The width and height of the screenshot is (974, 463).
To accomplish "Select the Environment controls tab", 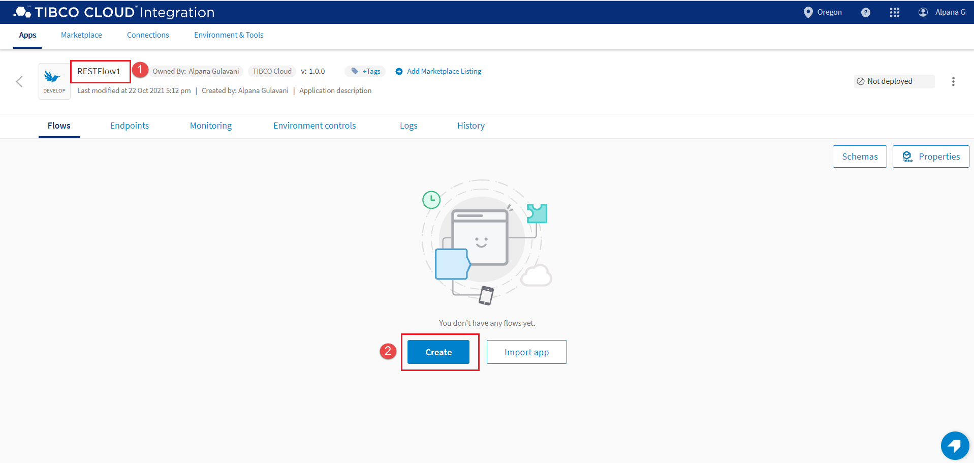I will [x=314, y=126].
